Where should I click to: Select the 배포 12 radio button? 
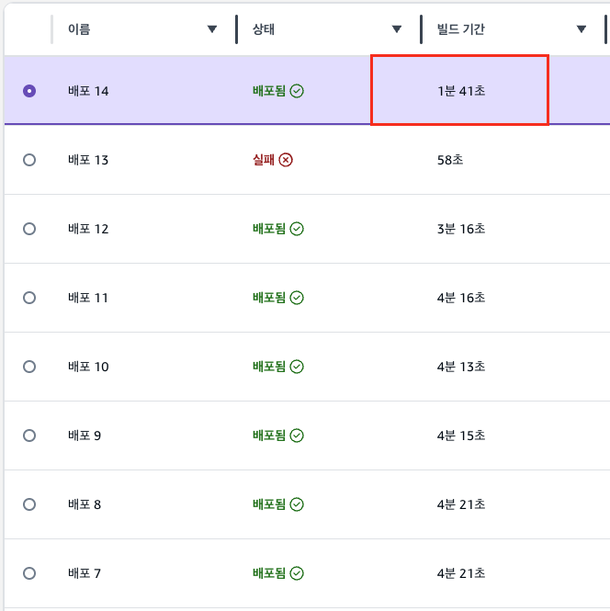[x=29, y=229]
